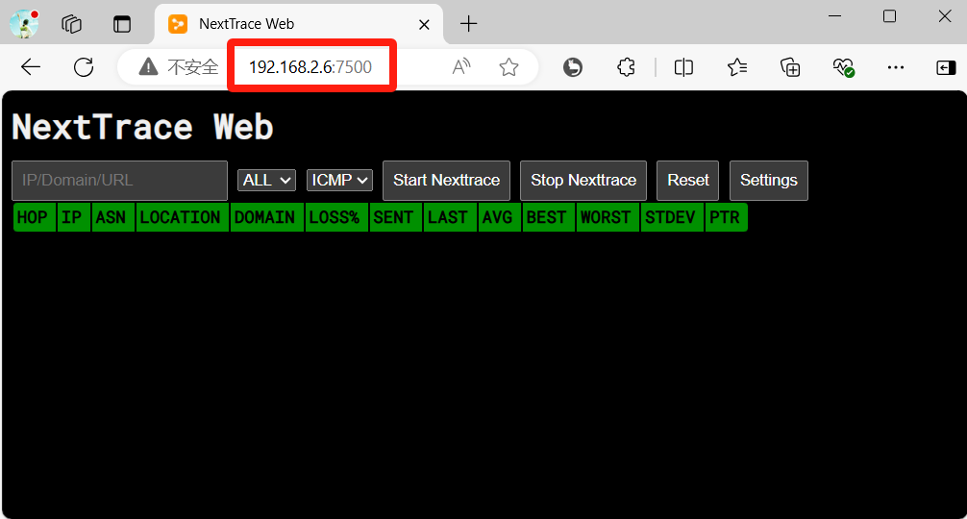Add page to favorites star icon
This screenshot has width=967, height=519.
(x=508, y=67)
